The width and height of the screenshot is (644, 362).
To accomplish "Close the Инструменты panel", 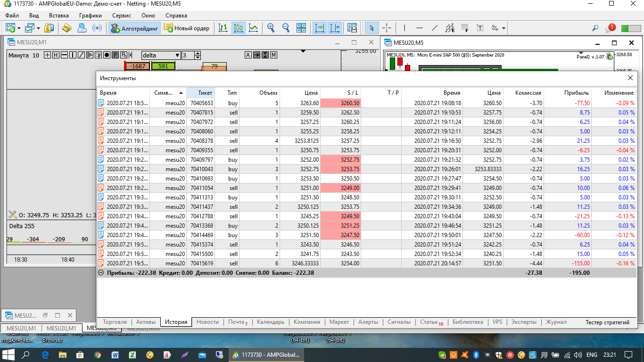I will pyautogui.click(x=630, y=78).
